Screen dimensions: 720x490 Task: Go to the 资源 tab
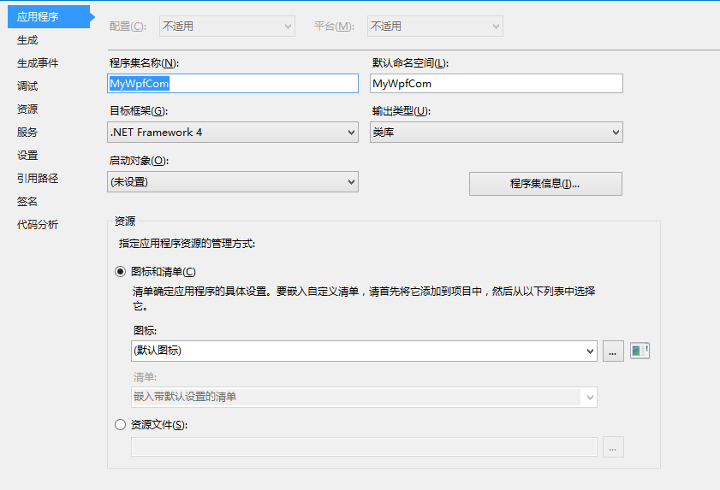(x=27, y=109)
